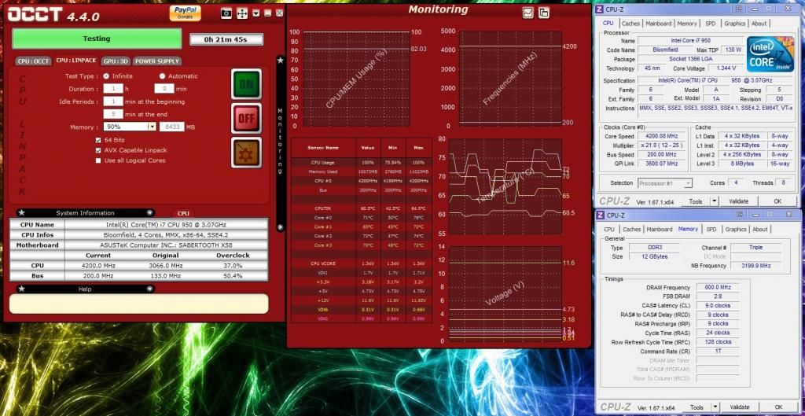Toggle the AVX Capable Linpack checkbox
Image resolution: width=805 pixels, height=416 pixels.
(98, 150)
